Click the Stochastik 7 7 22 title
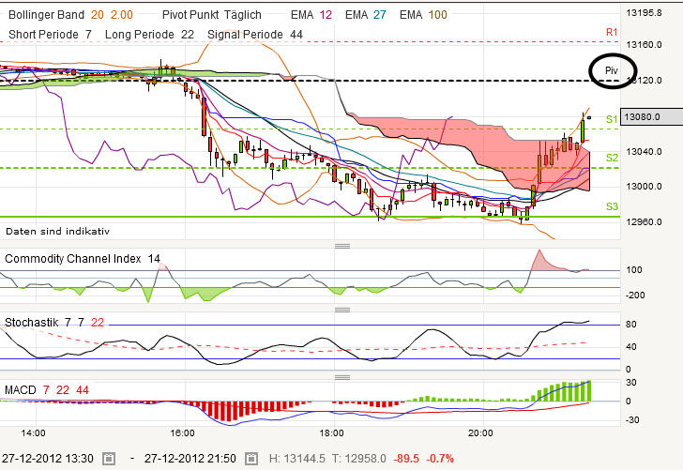Viewport: 683px width, 470px height. coord(54,323)
